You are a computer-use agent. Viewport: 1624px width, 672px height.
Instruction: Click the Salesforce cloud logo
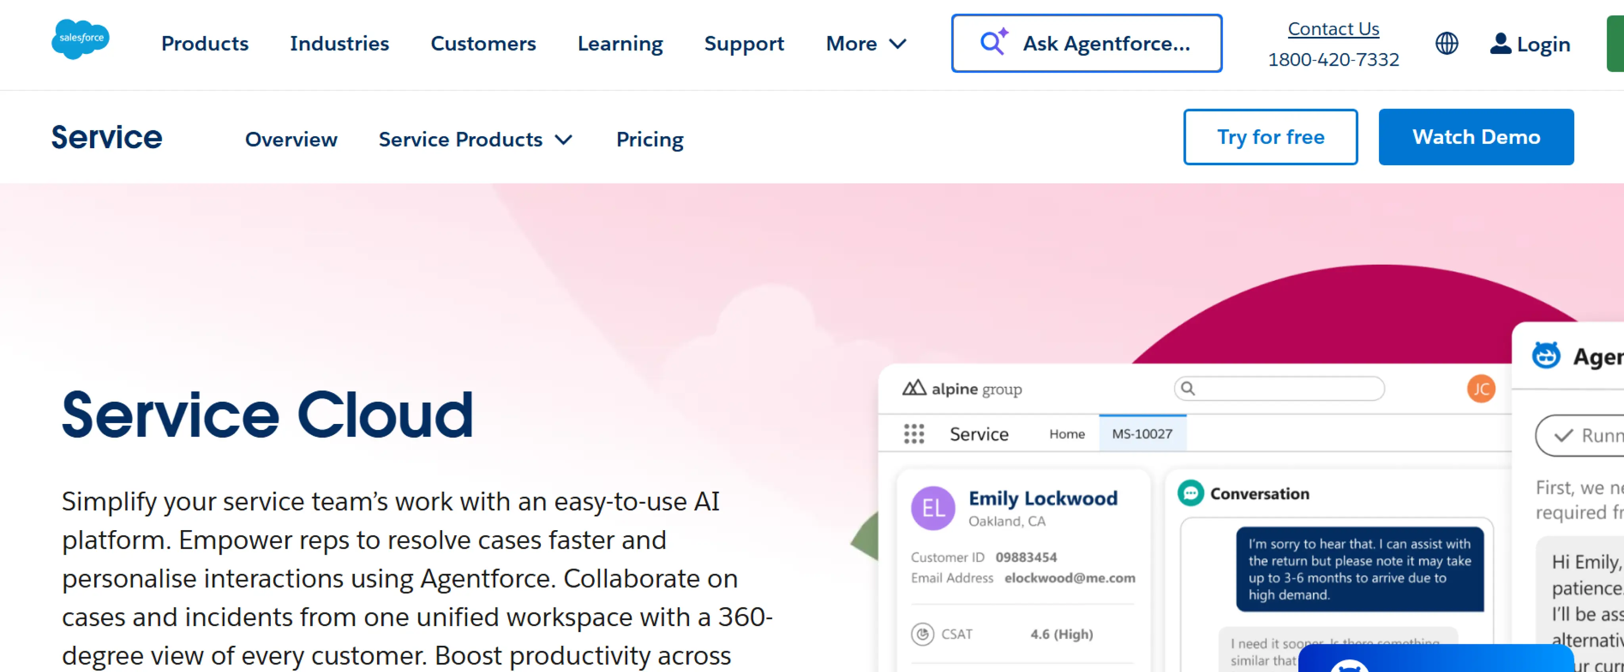(x=80, y=39)
